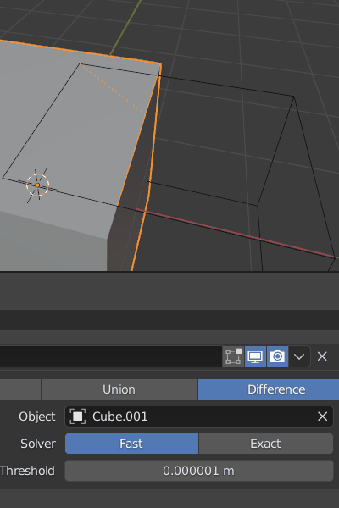This screenshot has height=508, width=339.
Task: Open modifier extras chevron dropdown
Action: pos(299,356)
